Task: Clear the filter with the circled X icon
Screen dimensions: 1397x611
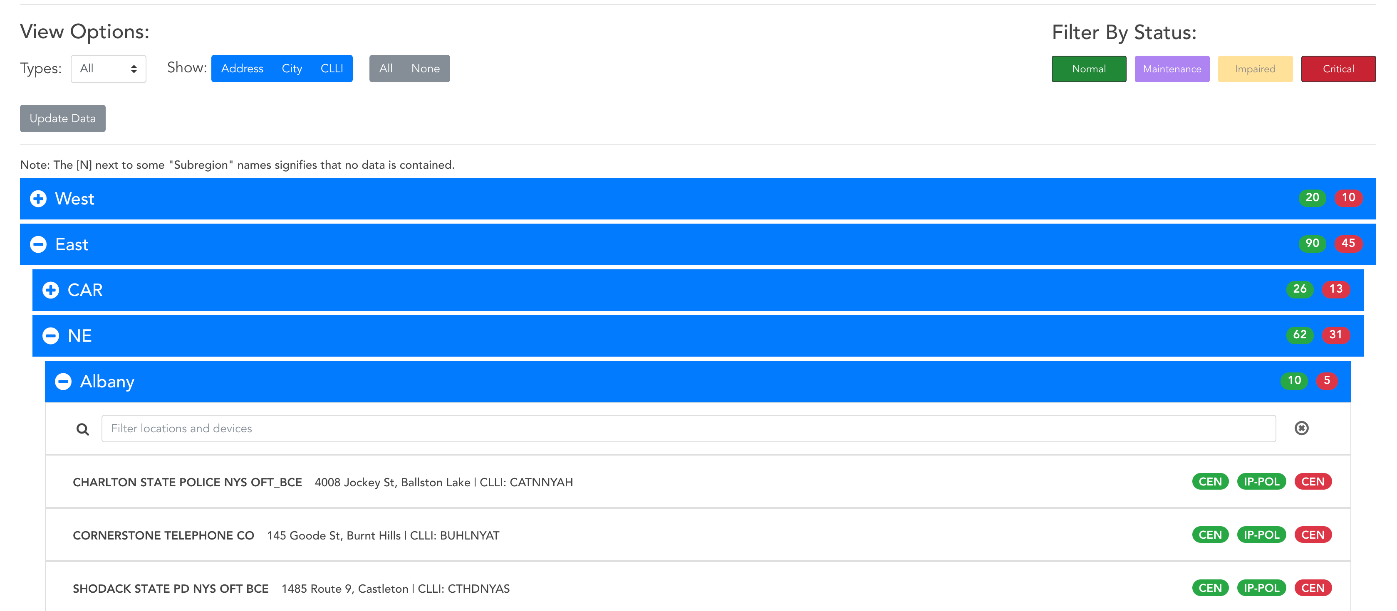Action: coord(1301,429)
